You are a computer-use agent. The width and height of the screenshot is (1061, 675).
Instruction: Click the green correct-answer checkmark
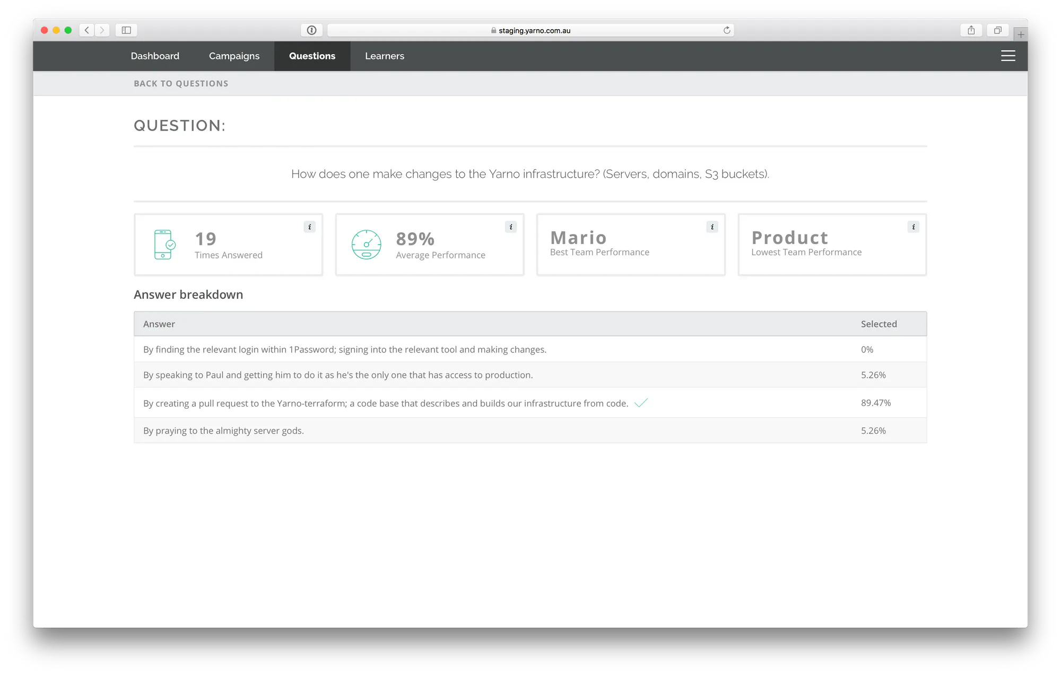(x=641, y=403)
